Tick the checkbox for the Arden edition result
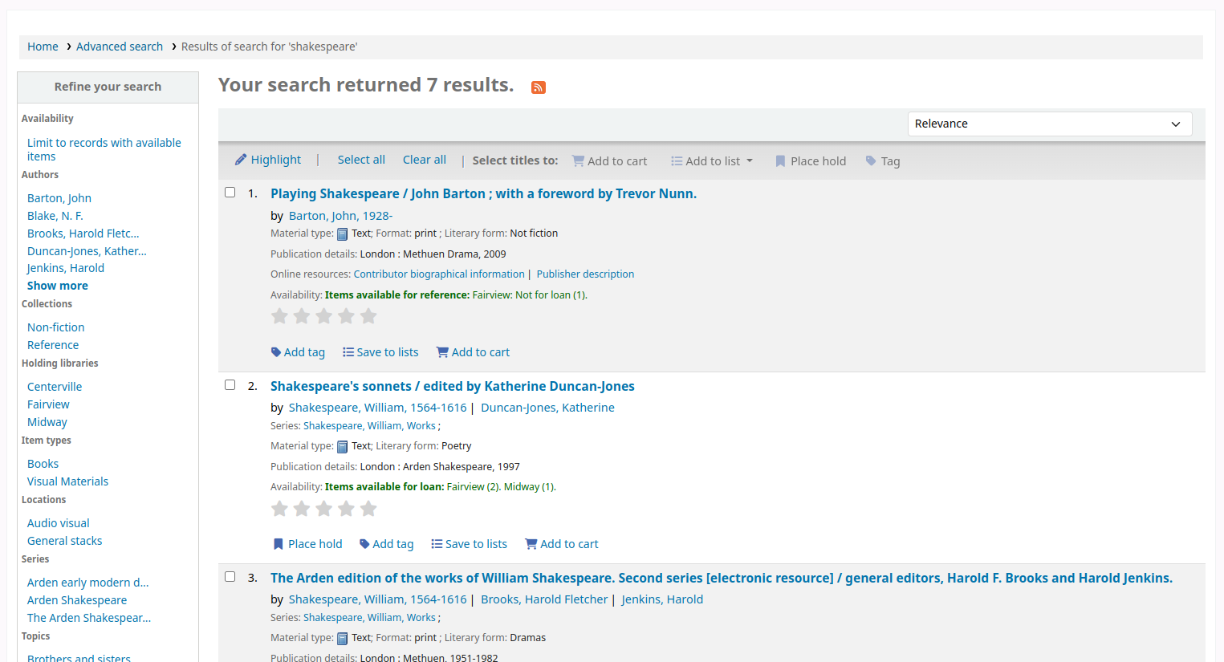 230,576
